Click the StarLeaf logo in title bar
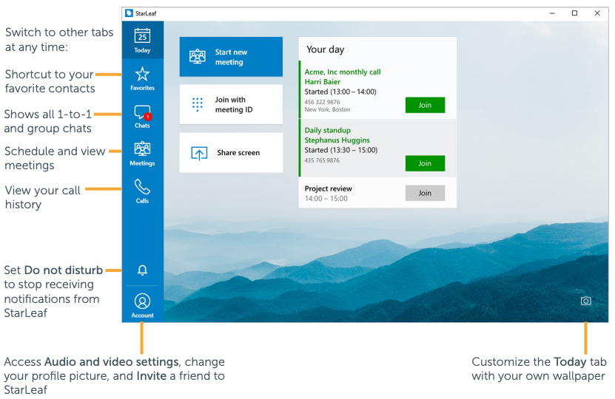Image resolution: width=615 pixels, height=399 pixels. (x=129, y=13)
